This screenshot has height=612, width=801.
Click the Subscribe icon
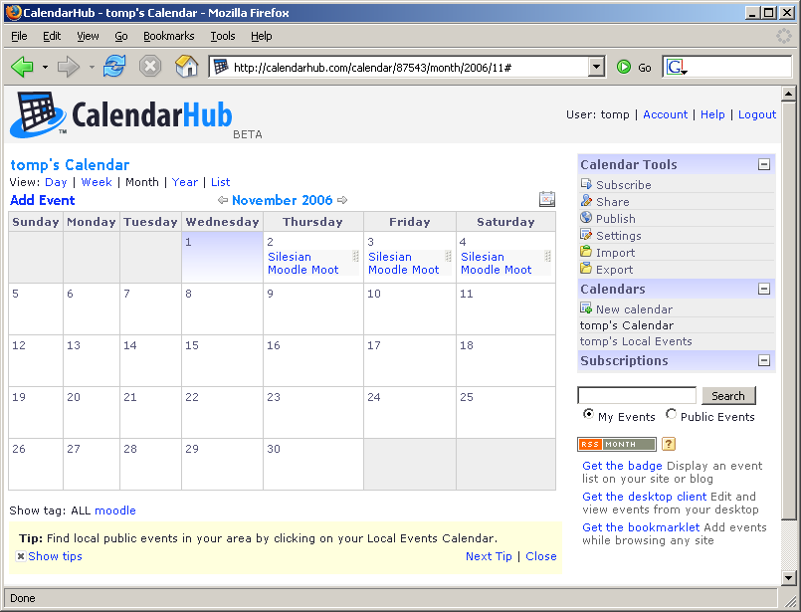[x=586, y=184]
